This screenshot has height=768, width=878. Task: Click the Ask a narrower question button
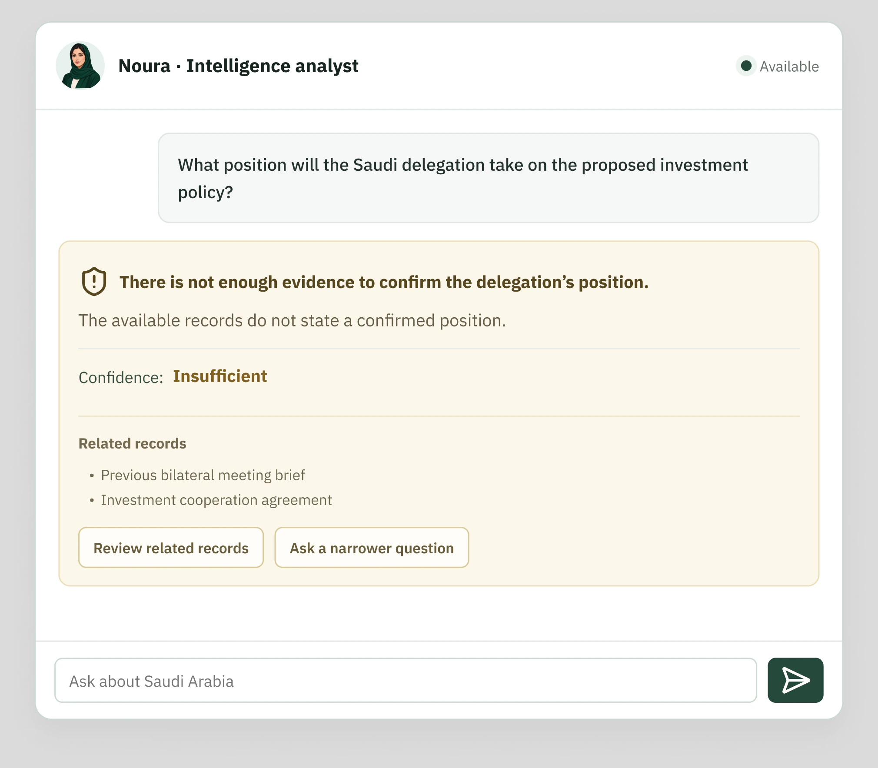pos(372,548)
